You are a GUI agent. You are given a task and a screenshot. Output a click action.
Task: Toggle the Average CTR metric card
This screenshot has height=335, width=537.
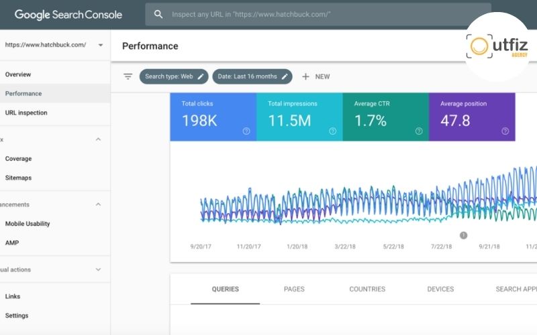point(386,117)
